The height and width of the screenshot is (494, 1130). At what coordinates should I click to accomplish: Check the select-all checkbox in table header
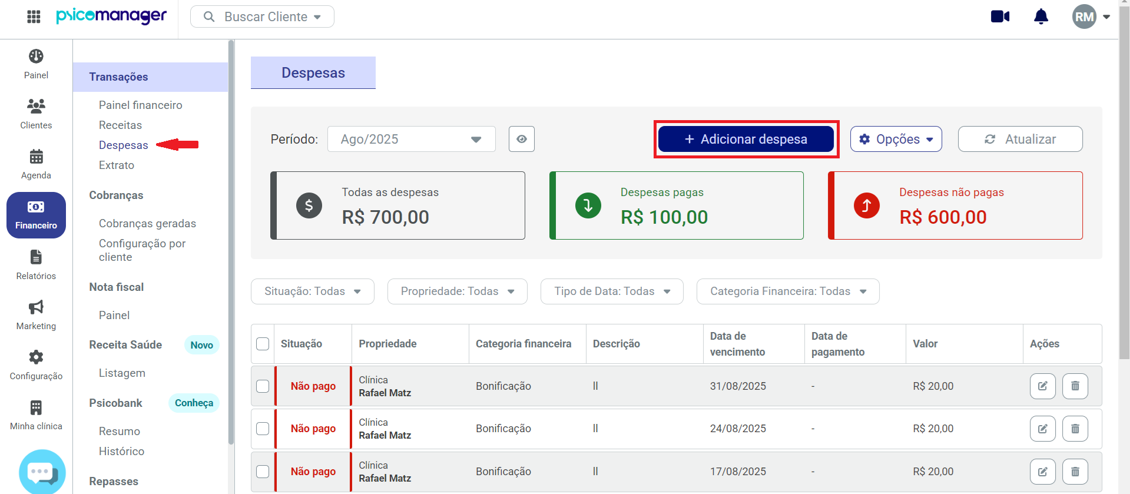(263, 344)
